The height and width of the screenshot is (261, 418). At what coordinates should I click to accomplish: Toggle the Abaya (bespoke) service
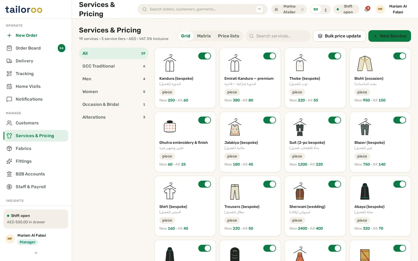point(400,184)
